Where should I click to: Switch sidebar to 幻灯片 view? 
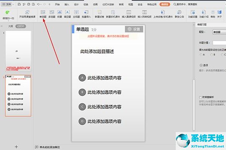tap(21, 26)
